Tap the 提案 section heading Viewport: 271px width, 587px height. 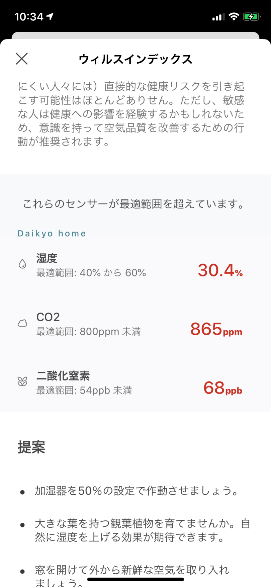tap(31, 447)
